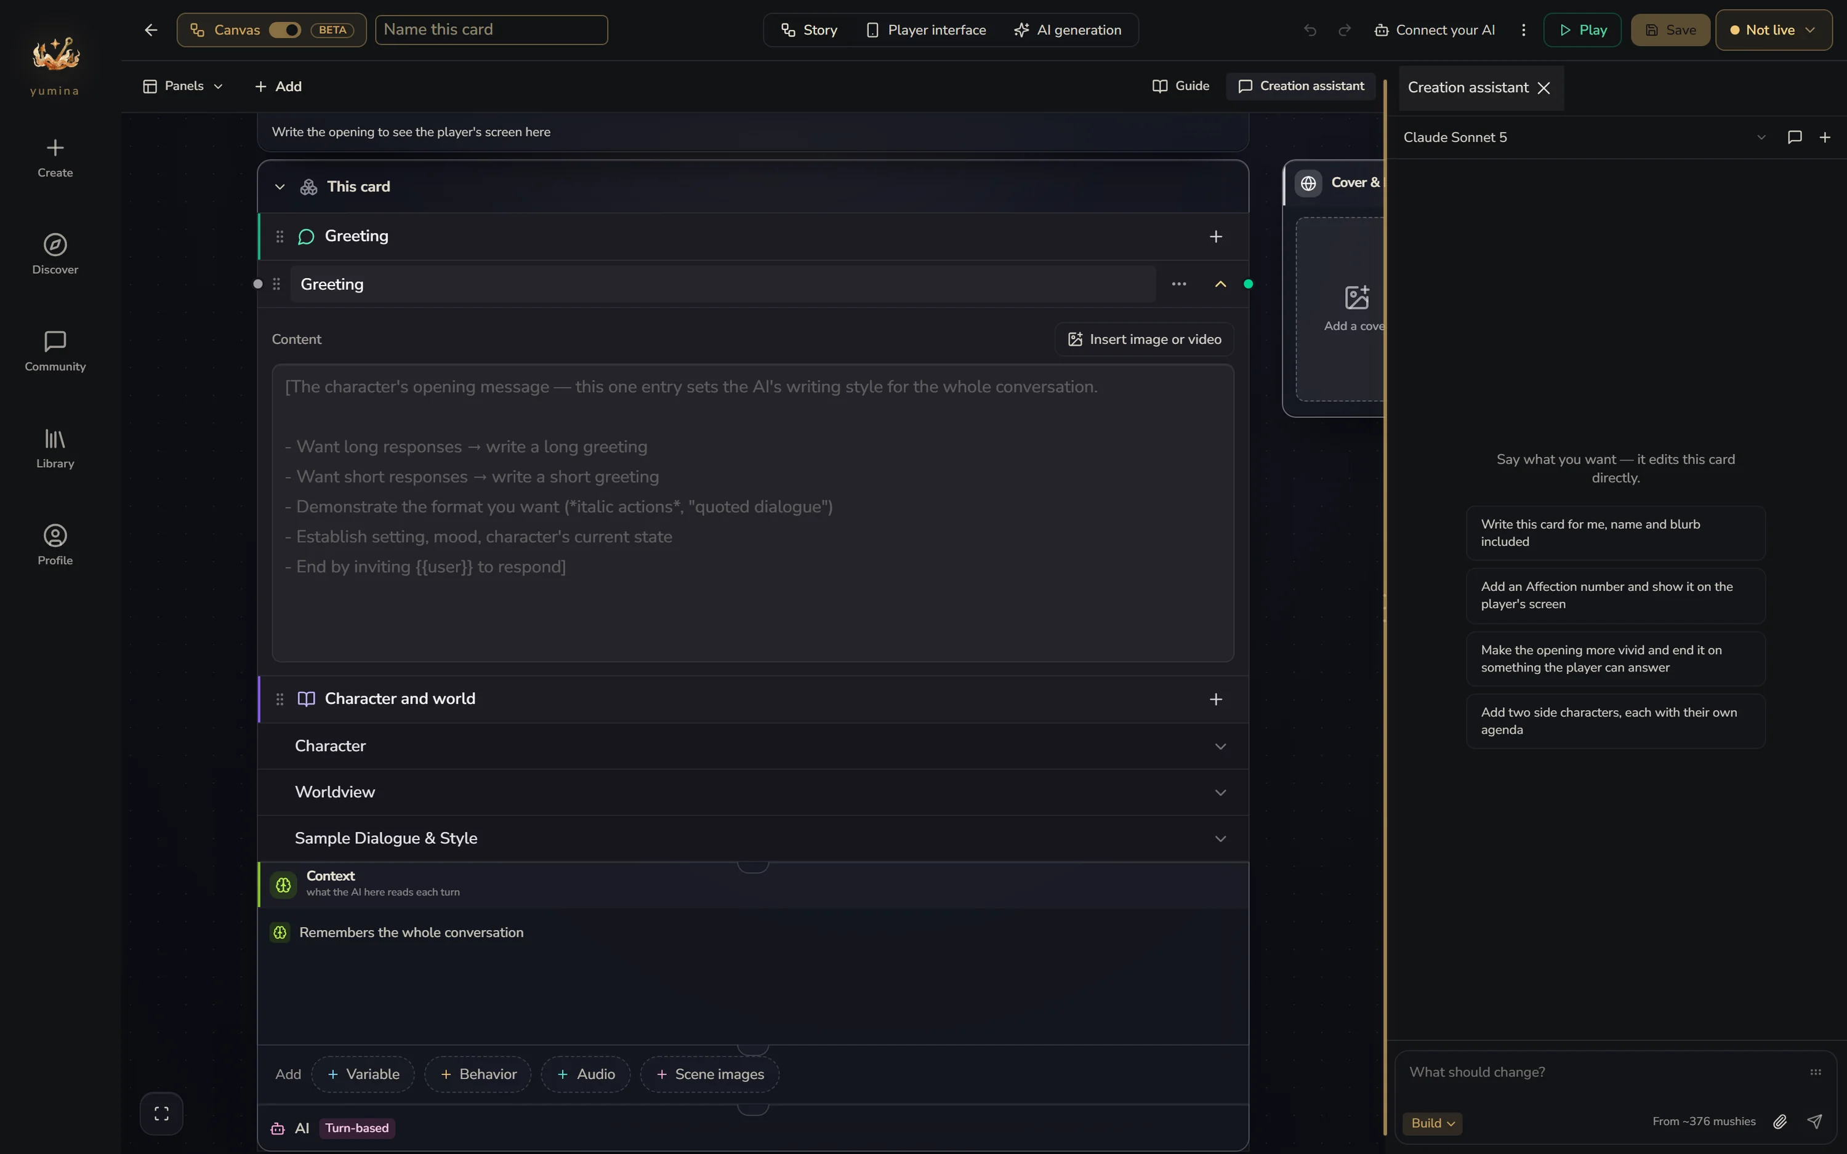The width and height of the screenshot is (1847, 1154).
Task: Open the AI generation tab
Action: 1067,30
